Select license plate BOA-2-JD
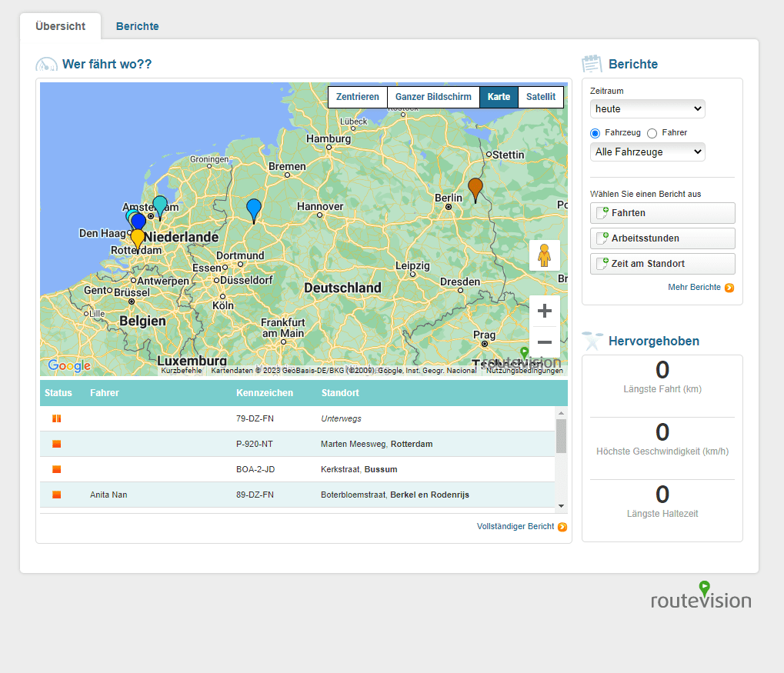Viewport: 784px width, 673px height. pos(255,469)
